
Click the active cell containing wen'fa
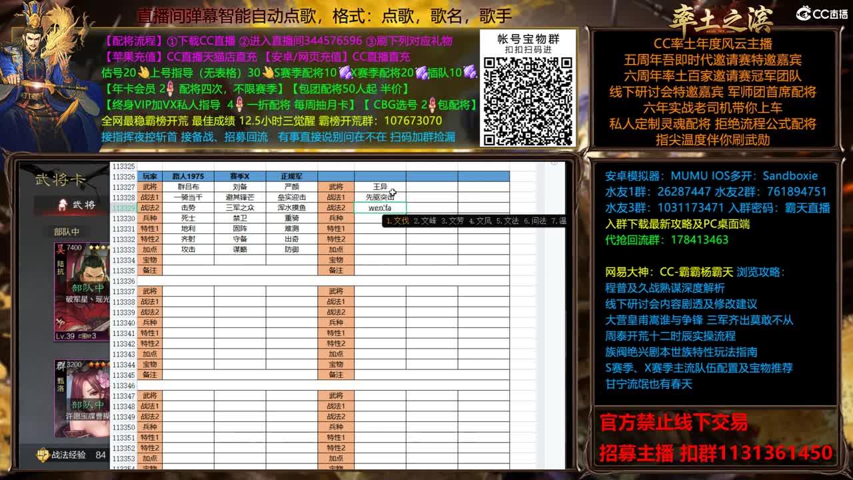(380, 208)
